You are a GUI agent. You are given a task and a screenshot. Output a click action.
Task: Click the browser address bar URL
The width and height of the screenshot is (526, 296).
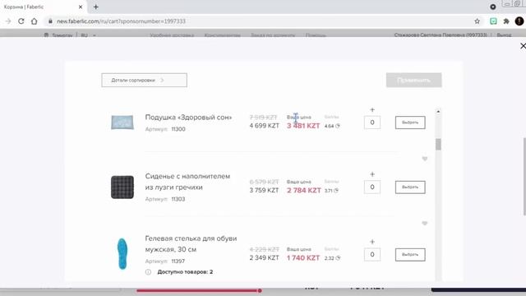(121, 21)
